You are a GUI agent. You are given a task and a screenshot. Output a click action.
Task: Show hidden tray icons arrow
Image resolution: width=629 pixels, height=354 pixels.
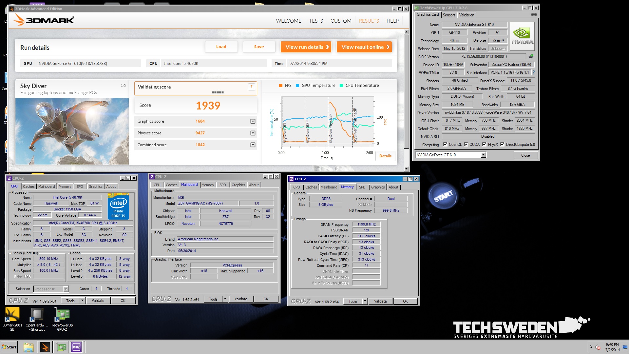591,347
